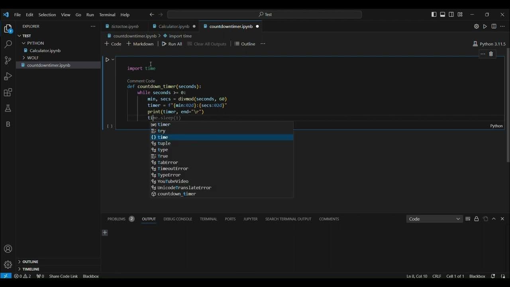The image size is (510, 287).
Task: Open the Blackbox sidebar icon
Action: [8, 124]
